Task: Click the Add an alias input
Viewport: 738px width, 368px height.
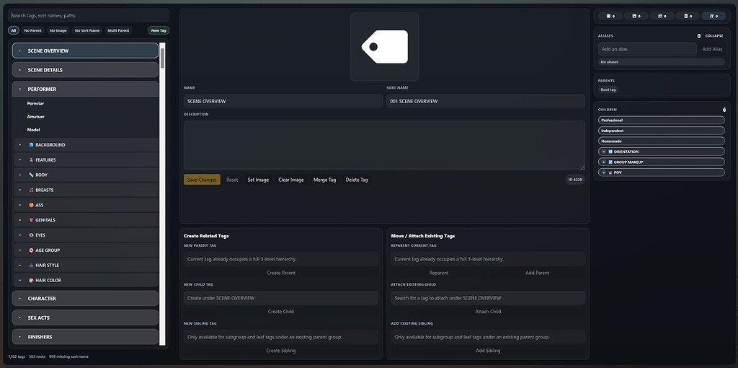Action: tap(647, 49)
